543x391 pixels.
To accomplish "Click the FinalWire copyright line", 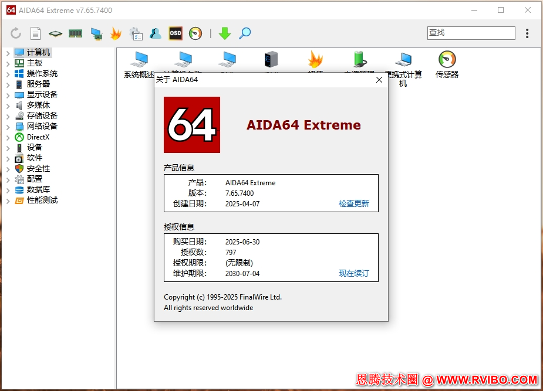I will click(222, 297).
